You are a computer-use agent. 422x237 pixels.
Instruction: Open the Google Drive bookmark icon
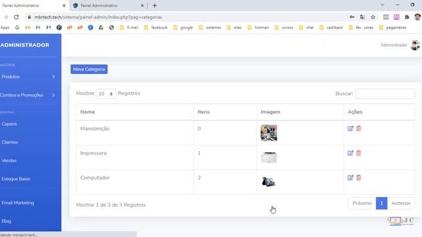(x=101, y=28)
